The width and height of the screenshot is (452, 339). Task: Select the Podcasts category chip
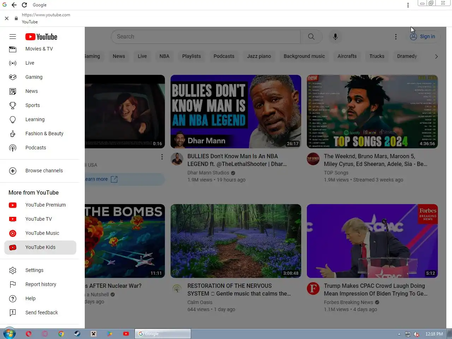224,56
